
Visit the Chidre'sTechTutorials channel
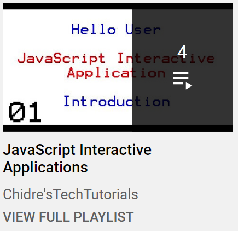coord(71,194)
